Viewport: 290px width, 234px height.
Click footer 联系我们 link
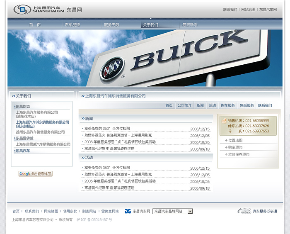tap(32, 211)
